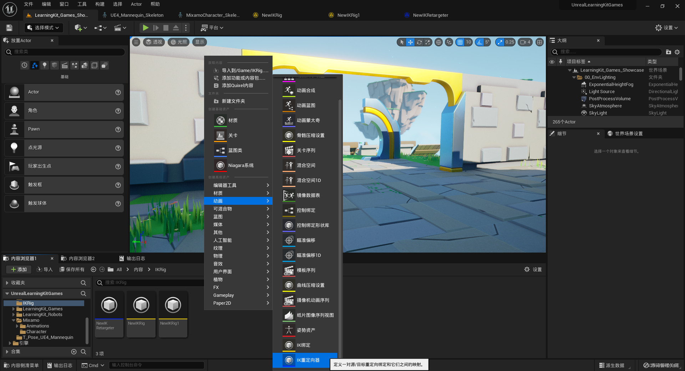Viewport: 685px width, 371px height.
Task: Select NewIKRig1 asset thumbnail
Action: 173,314
